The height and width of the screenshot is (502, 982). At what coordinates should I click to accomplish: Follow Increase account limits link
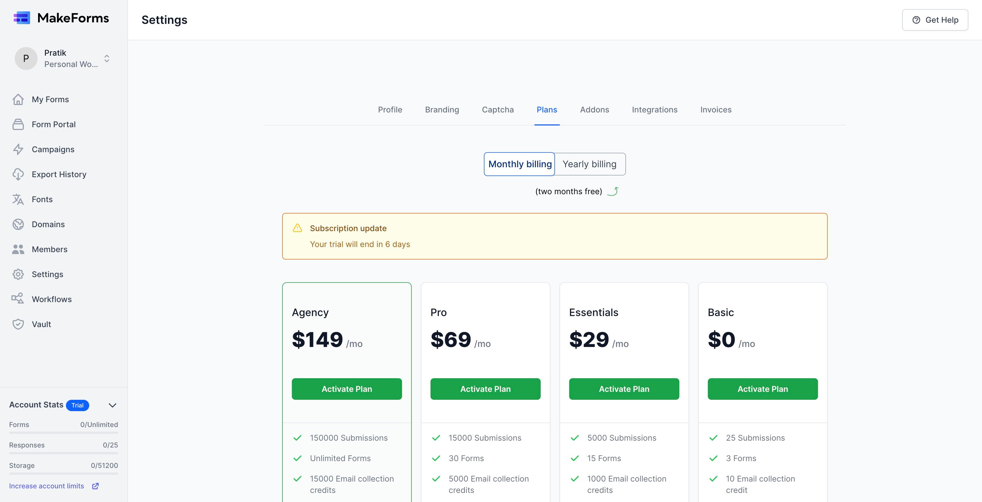pyautogui.click(x=47, y=486)
